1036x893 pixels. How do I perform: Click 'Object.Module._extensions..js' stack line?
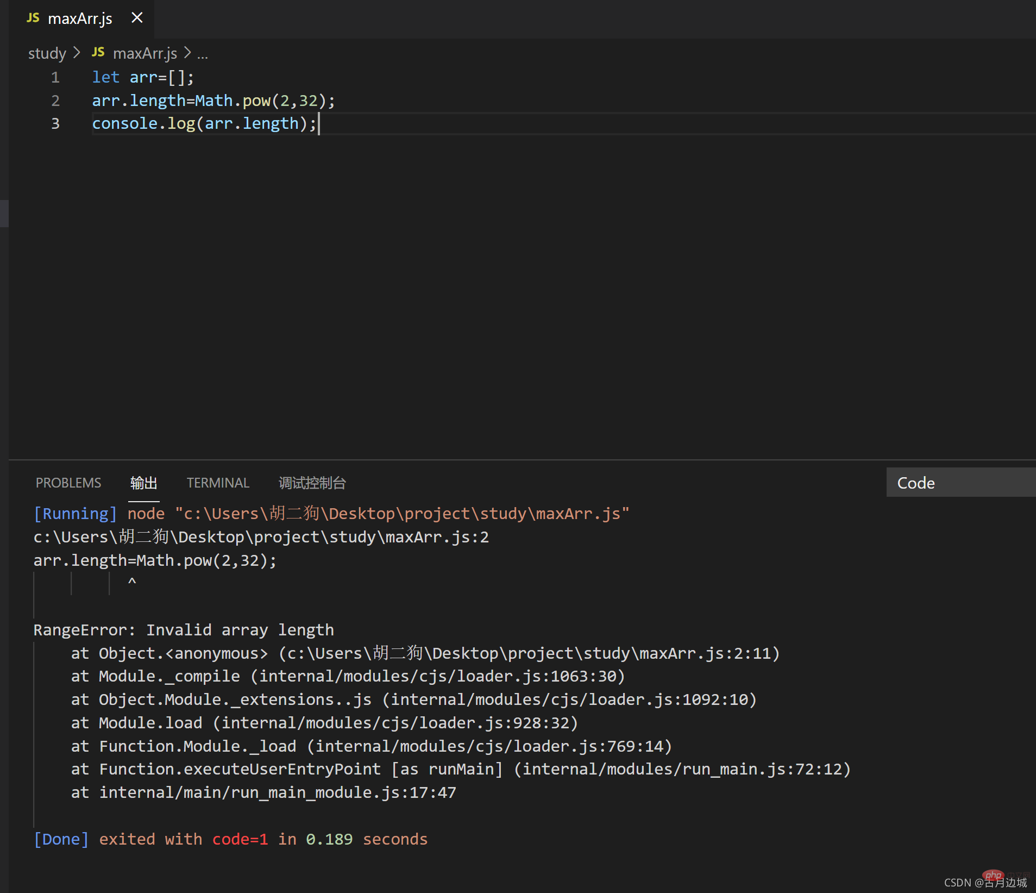[x=414, y=700]
